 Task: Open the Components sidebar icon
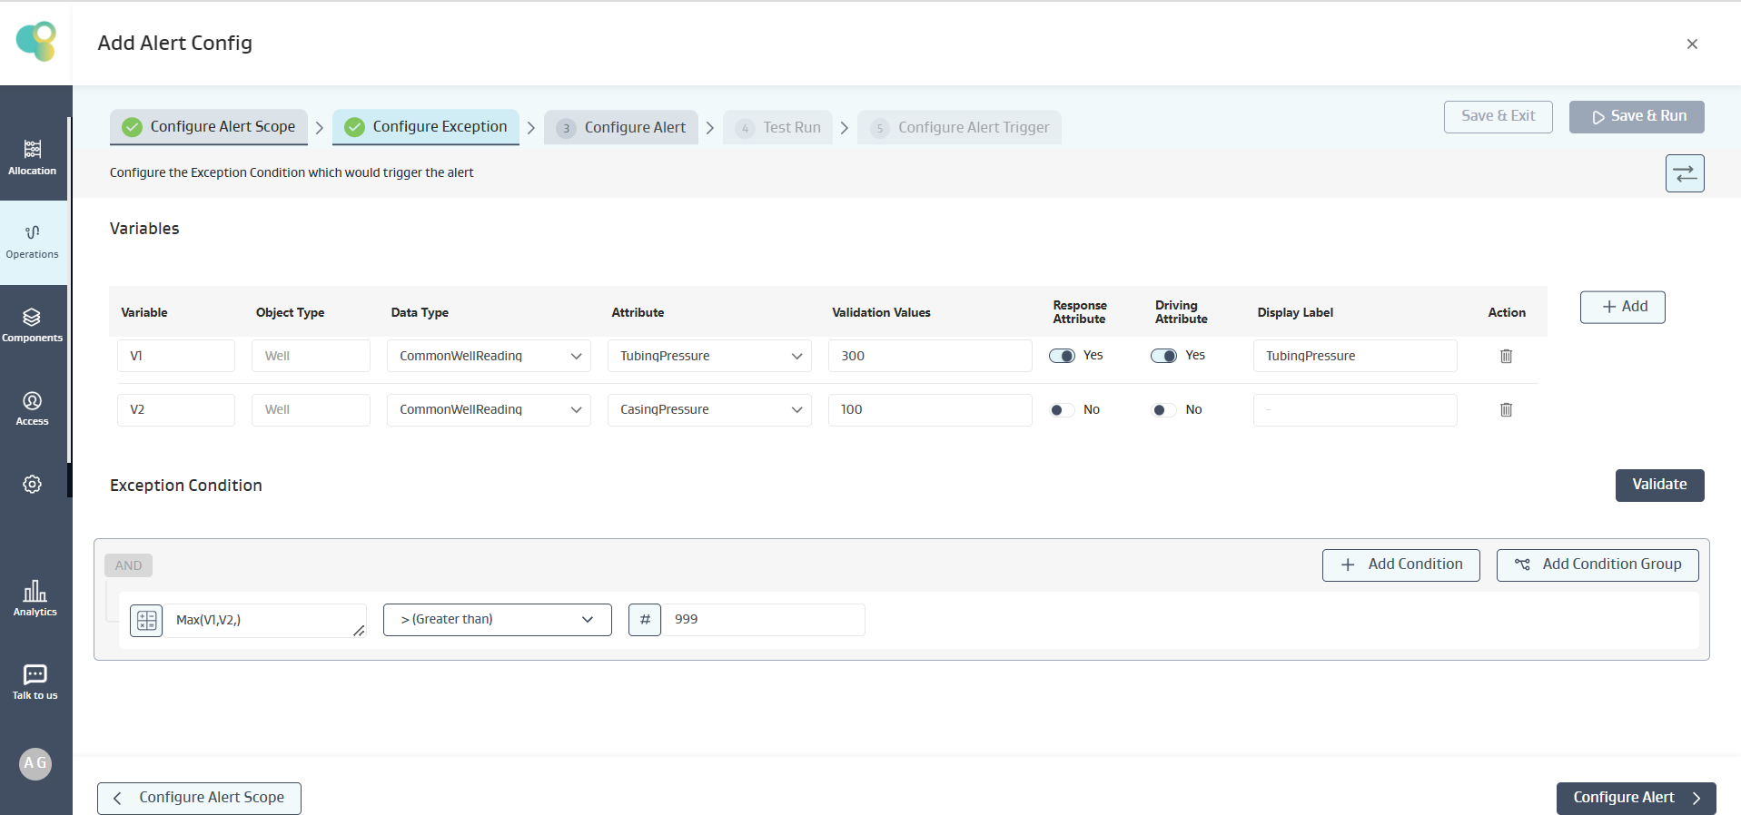[x=33, y=324]
